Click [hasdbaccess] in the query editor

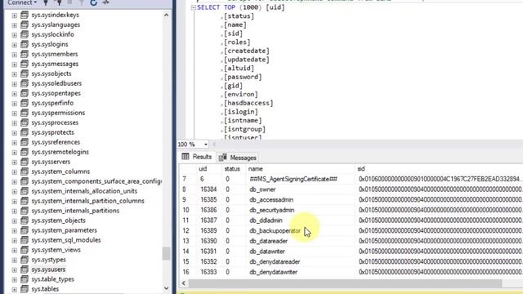pyautogui.click(x=248, y=104)
